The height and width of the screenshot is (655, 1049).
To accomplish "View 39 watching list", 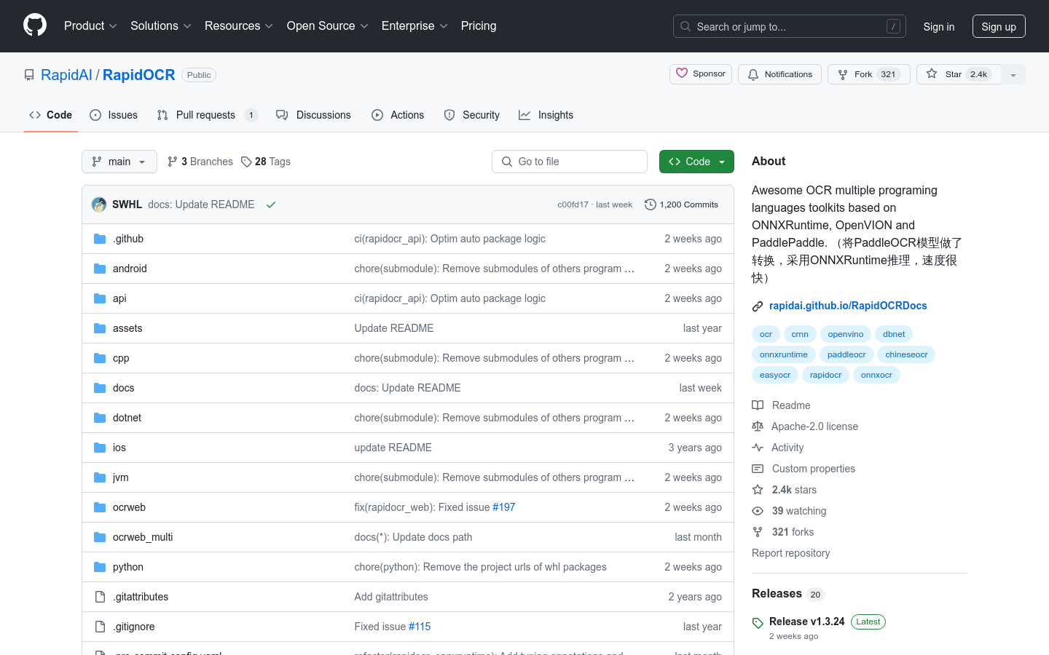I will [790, 511].
